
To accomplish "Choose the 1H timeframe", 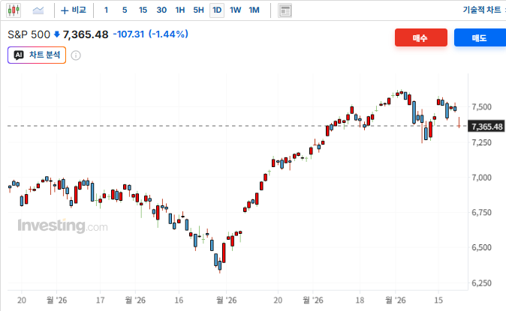I will (x=180, y=10).
